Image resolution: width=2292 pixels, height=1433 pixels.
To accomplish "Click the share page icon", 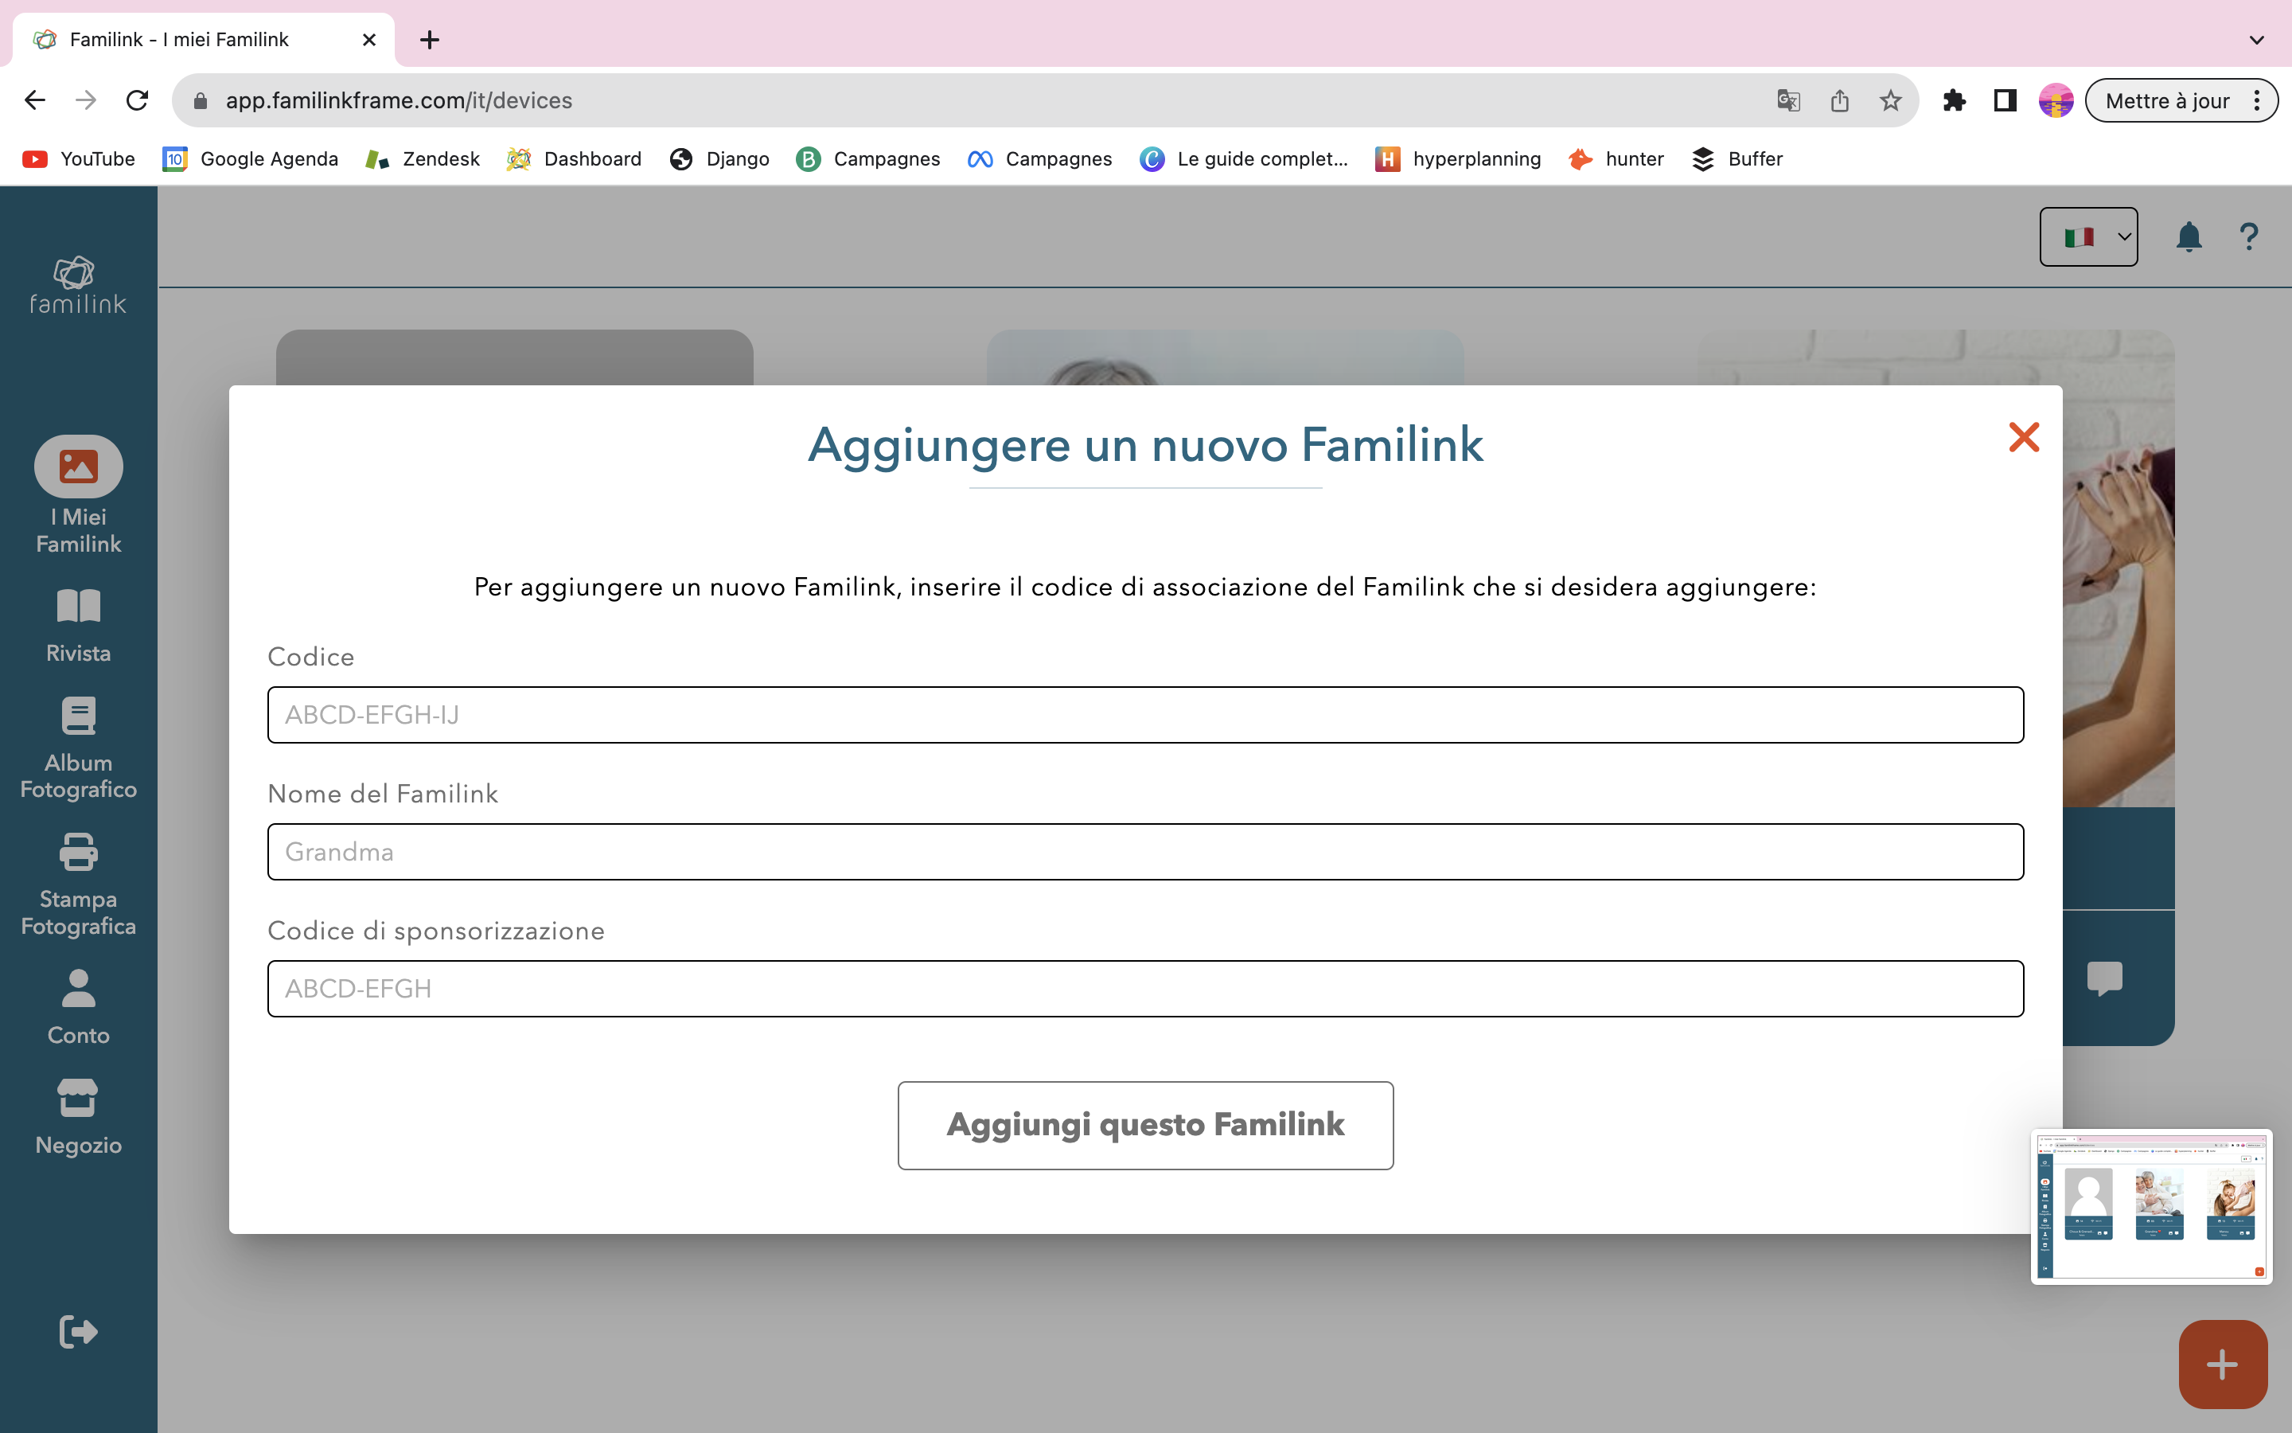I will [1839, 100].
